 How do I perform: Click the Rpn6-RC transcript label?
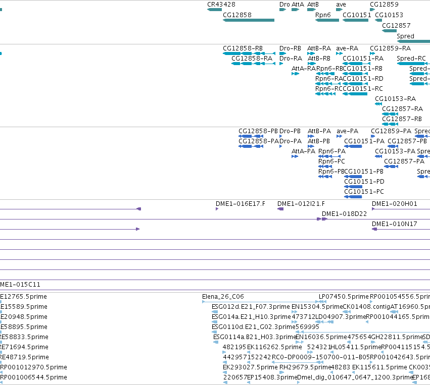click(328, 89)
